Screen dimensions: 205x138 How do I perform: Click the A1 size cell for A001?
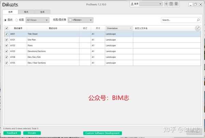click(98, 34)
